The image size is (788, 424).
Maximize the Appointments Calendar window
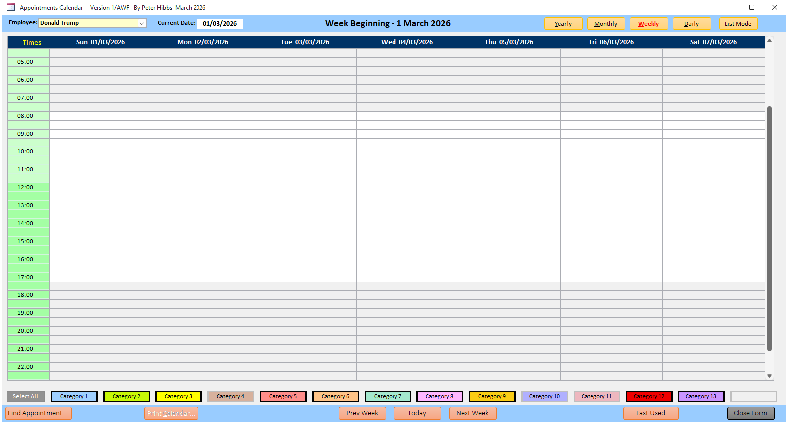tap(752, 7)
